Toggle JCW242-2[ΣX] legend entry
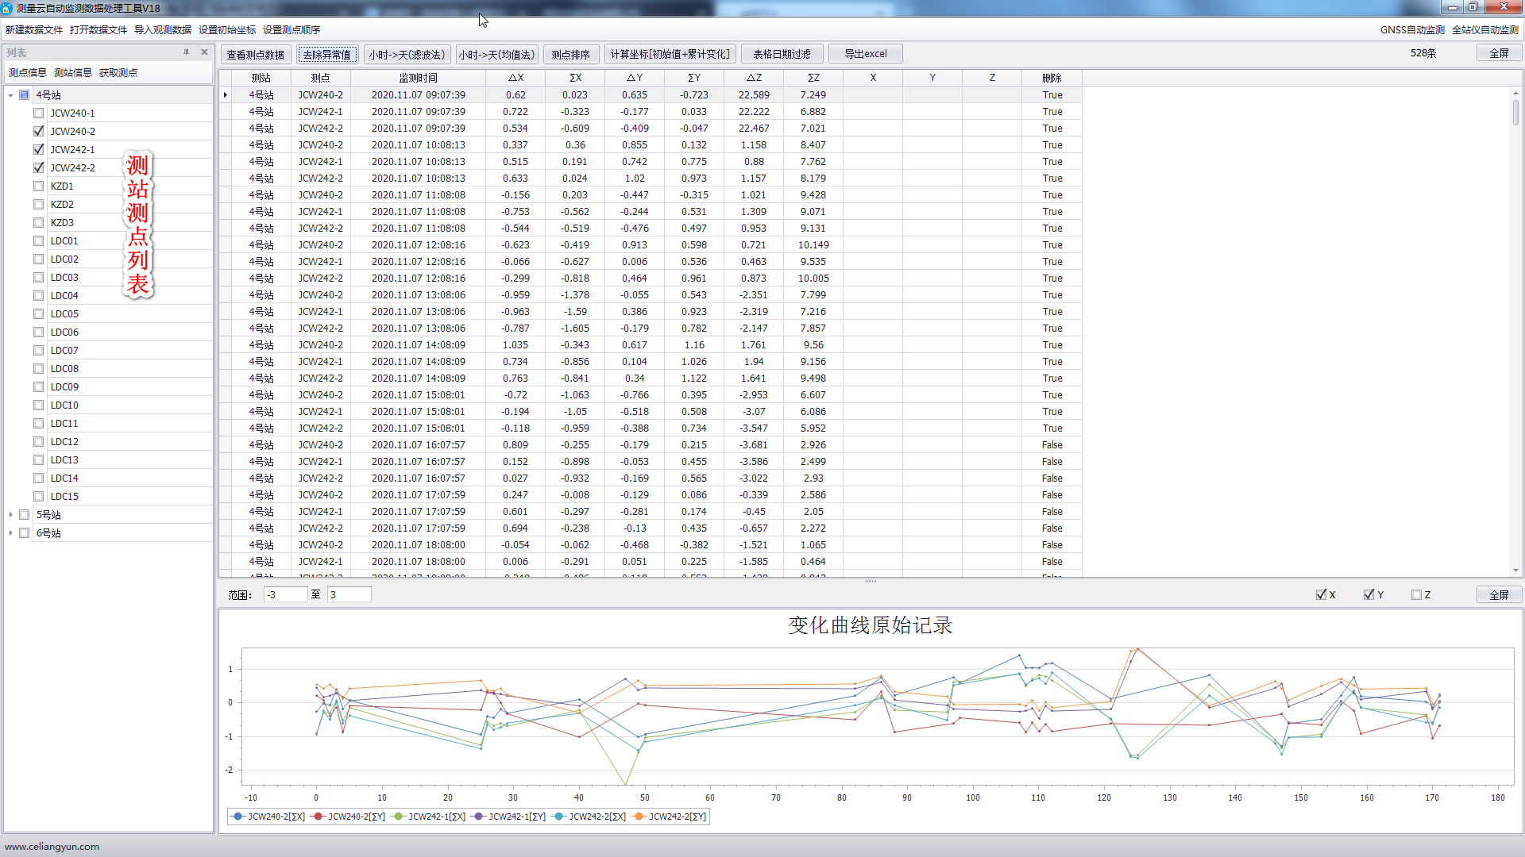Screen dimensions: 1525x857 [x=589, y=817]
